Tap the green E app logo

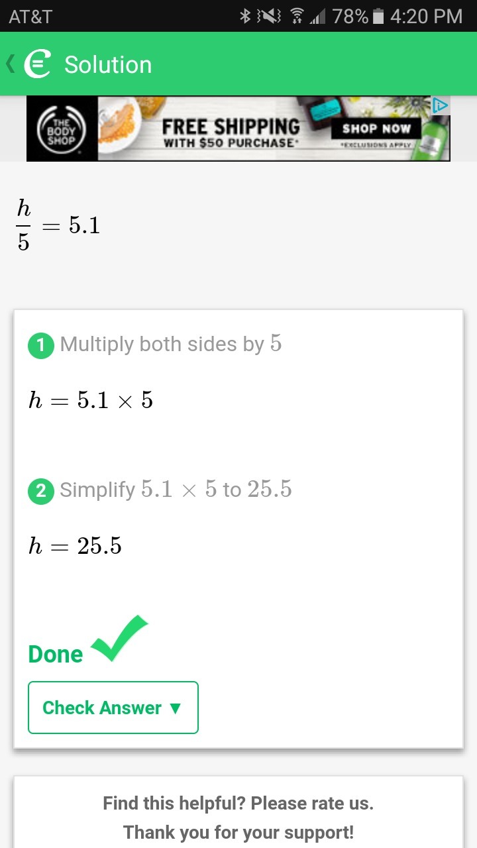[x=38, y=64]
